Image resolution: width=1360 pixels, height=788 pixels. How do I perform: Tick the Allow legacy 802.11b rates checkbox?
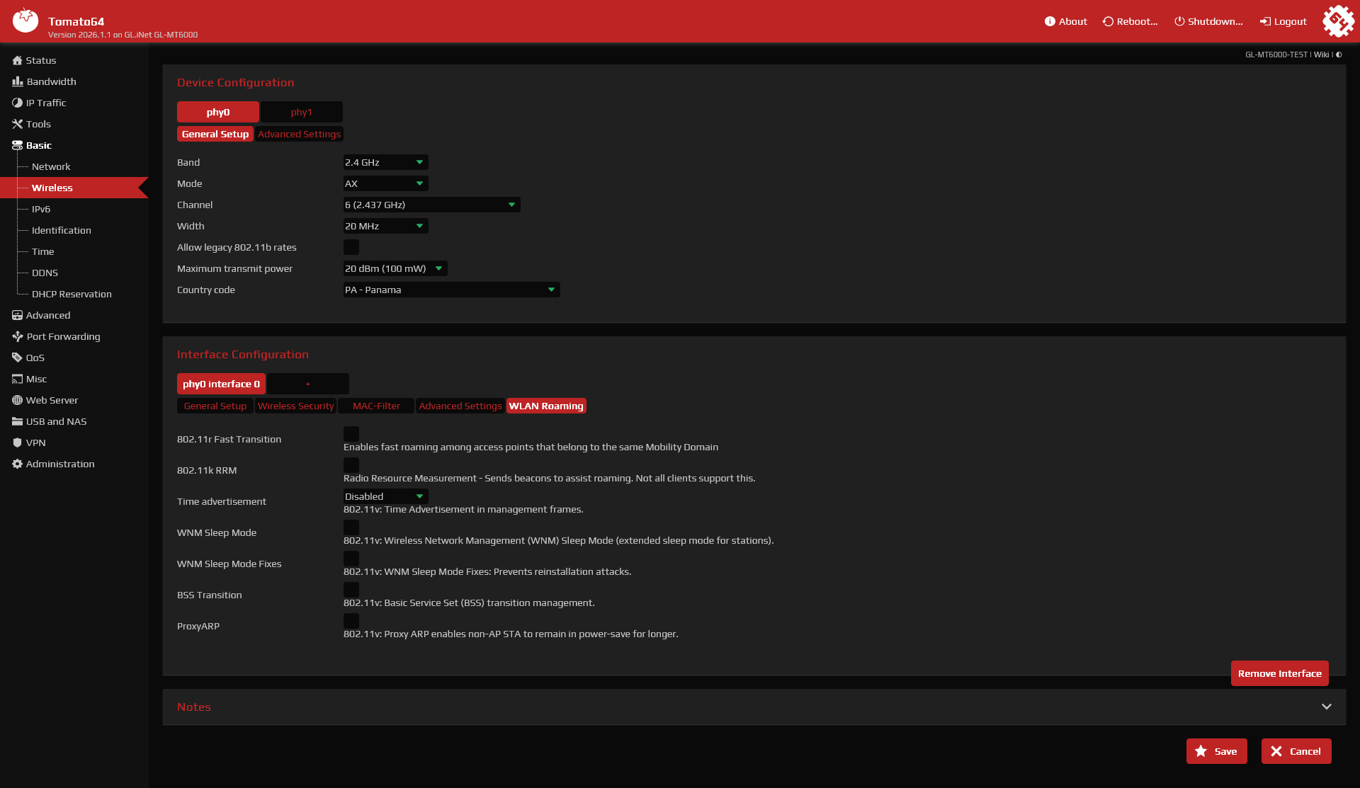coord(351,247)
